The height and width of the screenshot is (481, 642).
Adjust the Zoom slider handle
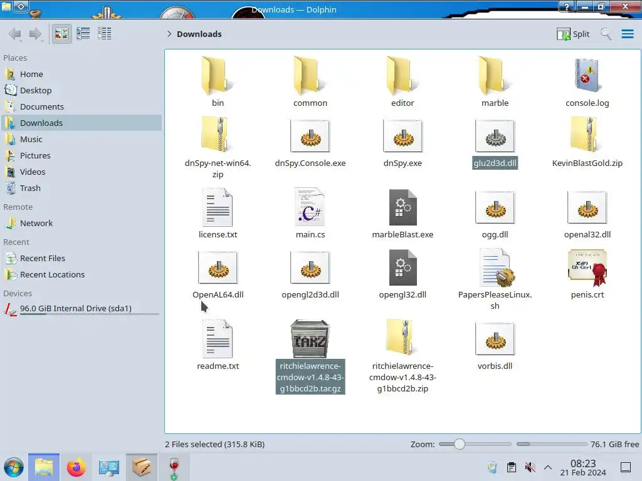tap(460, 444)
